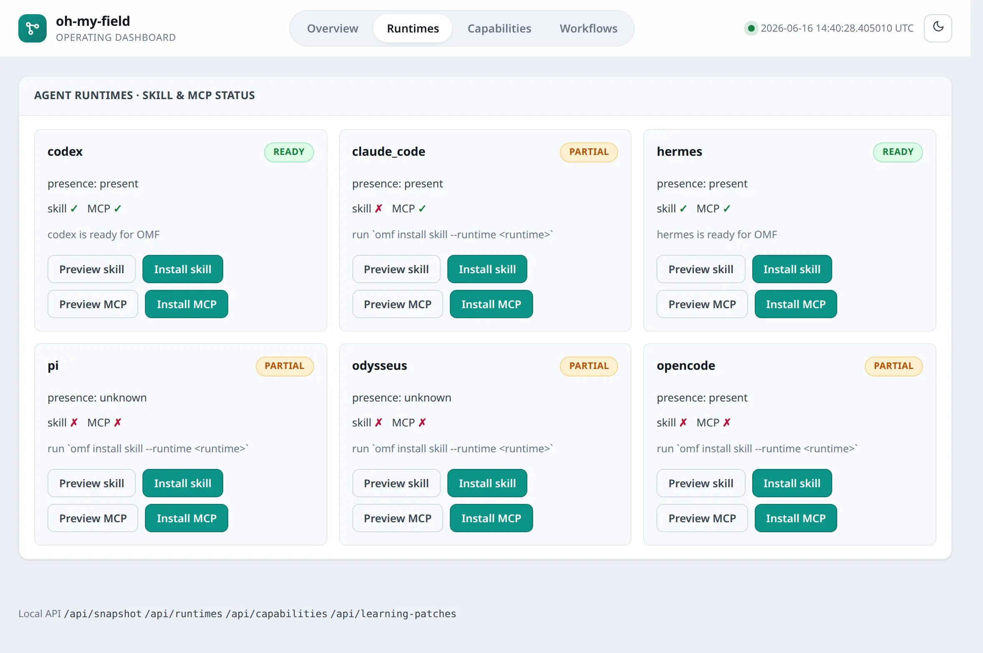
Task: Open the /api/snapshot link
Action: [x=103, y=613]
